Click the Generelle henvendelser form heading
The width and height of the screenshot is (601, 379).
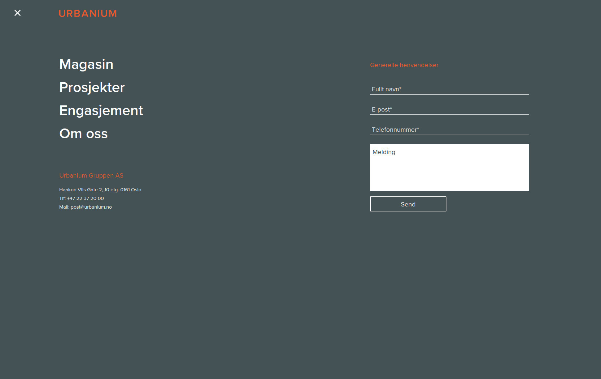[x=404, y=65]
